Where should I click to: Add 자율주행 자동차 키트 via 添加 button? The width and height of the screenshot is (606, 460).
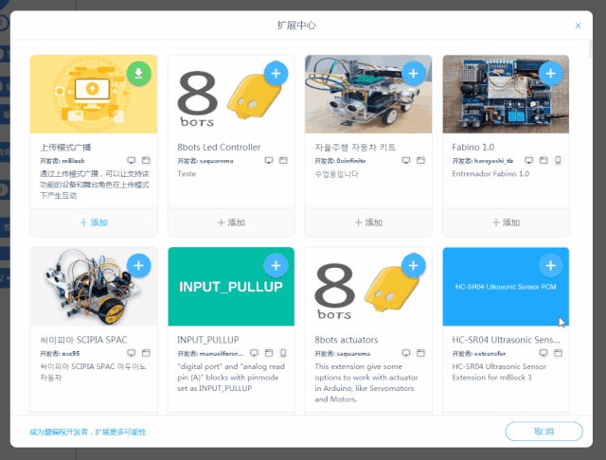pos(368,222)
